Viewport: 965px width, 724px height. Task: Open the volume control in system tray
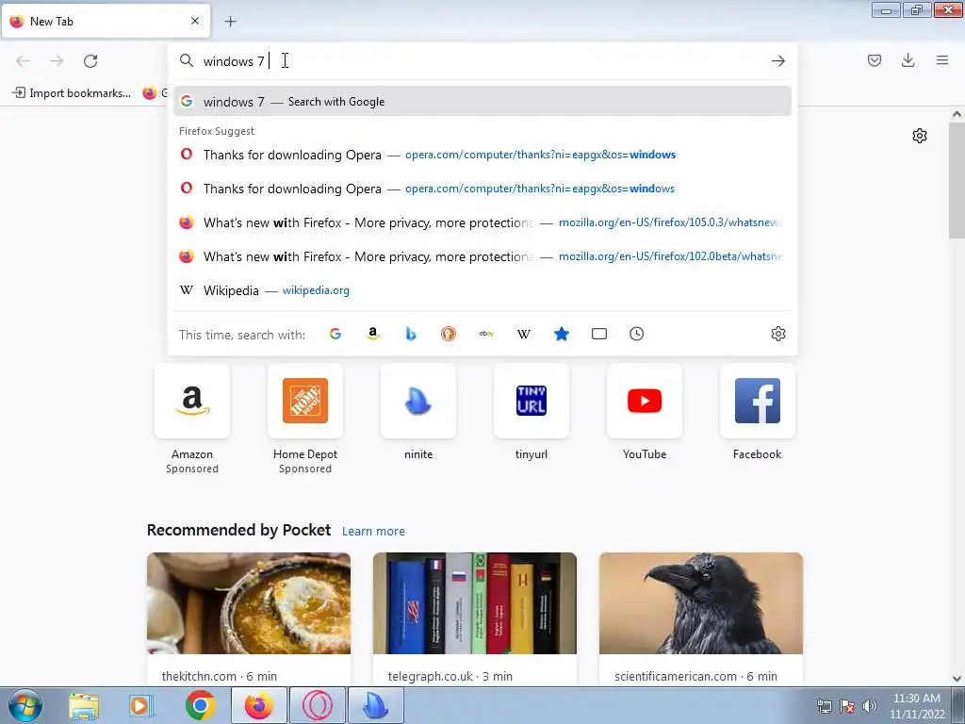869,706
